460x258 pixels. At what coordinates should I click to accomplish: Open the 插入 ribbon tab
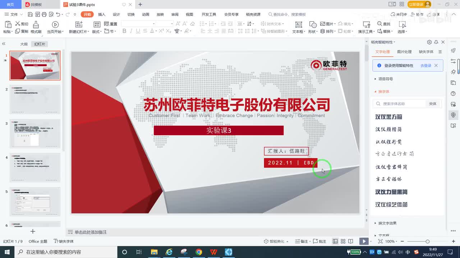[102, 14]
